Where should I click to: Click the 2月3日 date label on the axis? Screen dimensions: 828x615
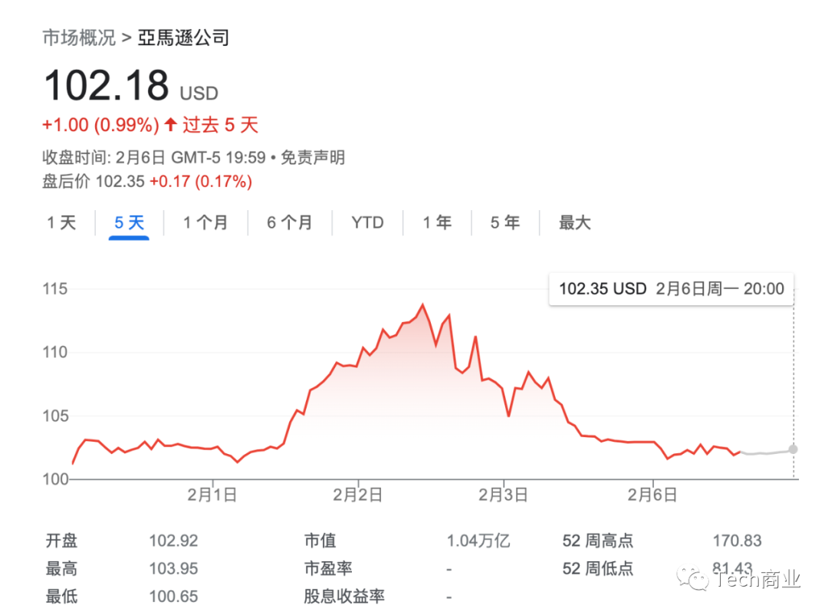(x=503, y=495)
